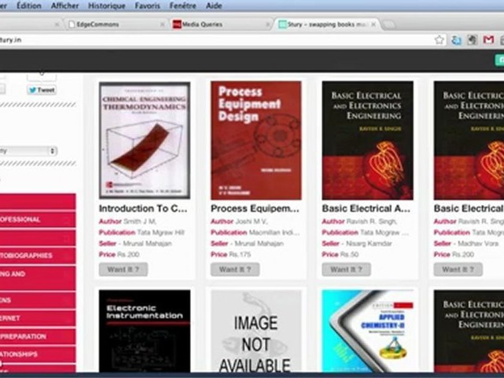Click the bookmark star icon in address bar
504x378 pixels.
439,40
